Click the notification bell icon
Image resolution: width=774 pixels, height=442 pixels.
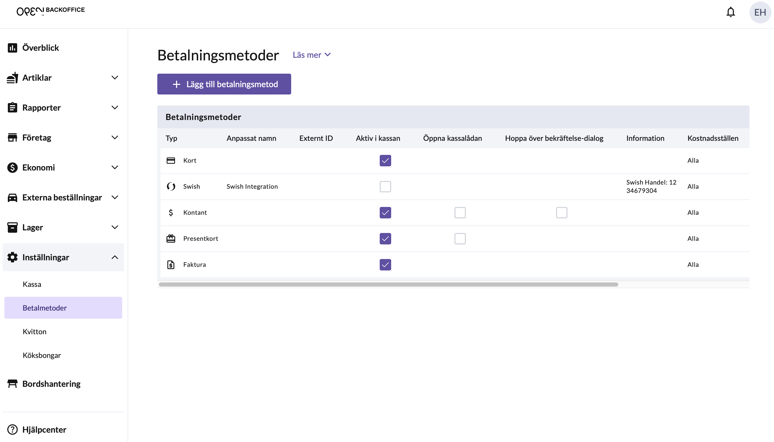pos(730,12)
